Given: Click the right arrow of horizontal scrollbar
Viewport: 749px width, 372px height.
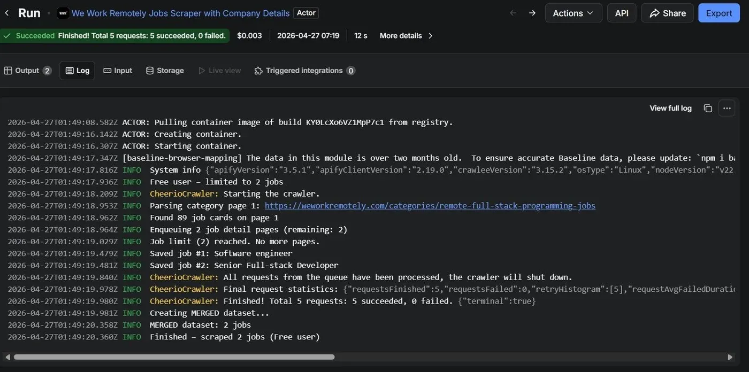Looking at the screenshot, I should click(730, 357).
